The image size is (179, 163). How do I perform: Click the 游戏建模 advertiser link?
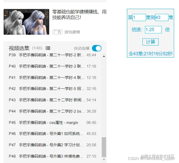point(72,32)
